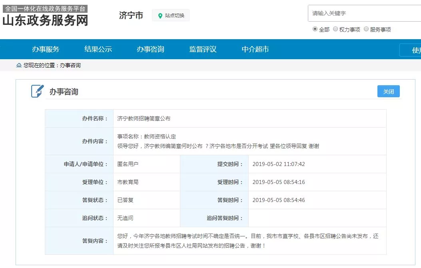Focus the 请输入关键字 search field

coord(364,13)
